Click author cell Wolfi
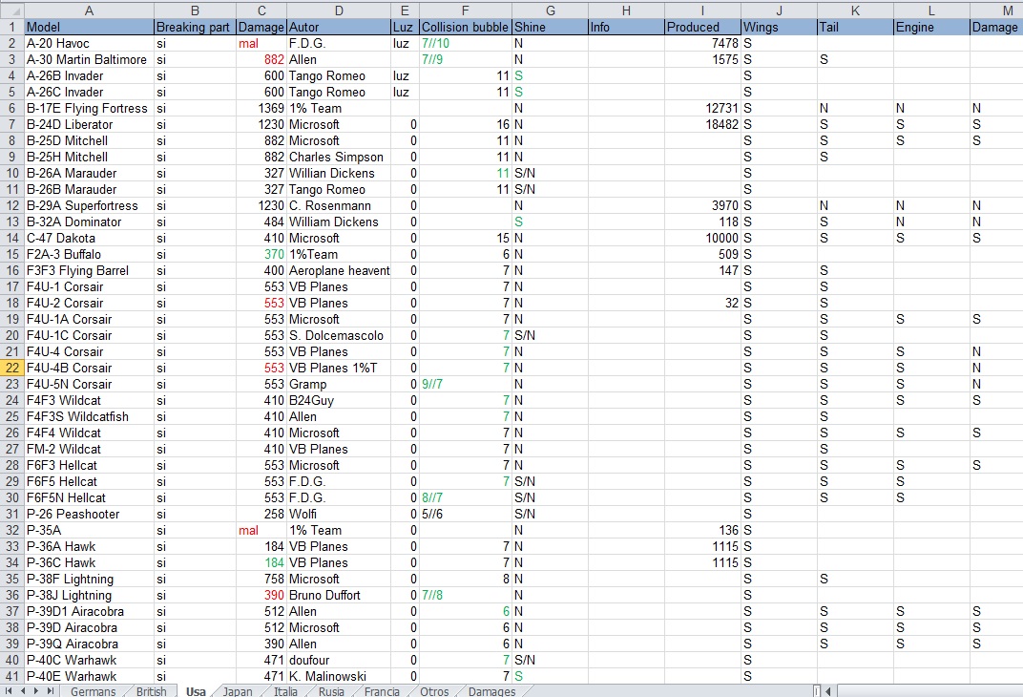1023x697 pixels. coord(339,515)
